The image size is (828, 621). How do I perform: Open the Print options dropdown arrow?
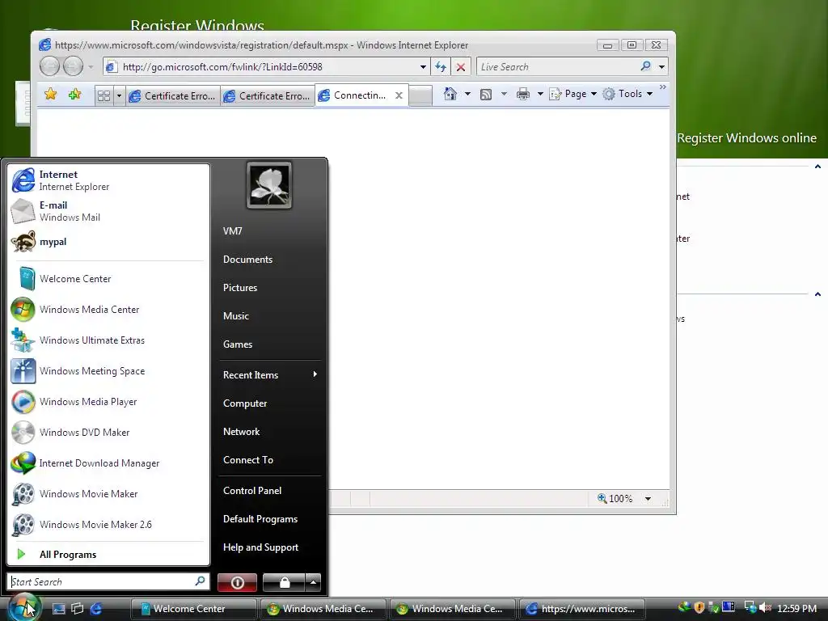(540, 94)
